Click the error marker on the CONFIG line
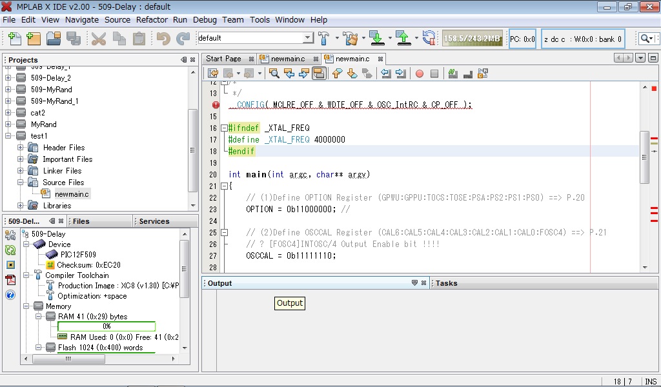Screen dimensions: 661x387 coord(216,104)
